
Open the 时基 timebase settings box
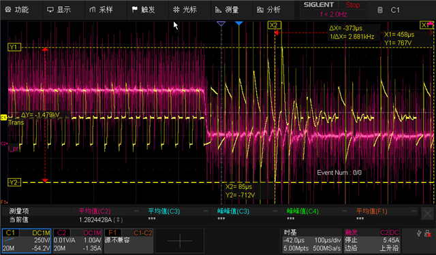(312, 241)
